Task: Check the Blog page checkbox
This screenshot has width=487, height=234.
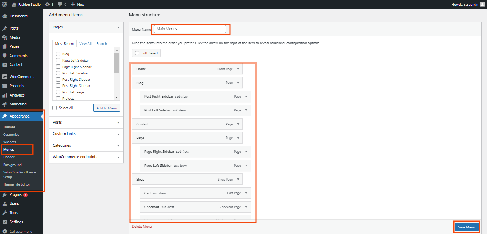Action: tap(58, 54)
